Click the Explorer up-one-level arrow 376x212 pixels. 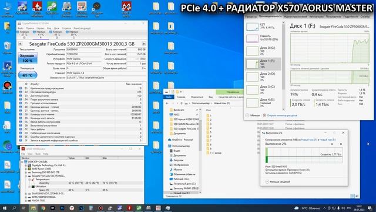pos(182,103)
